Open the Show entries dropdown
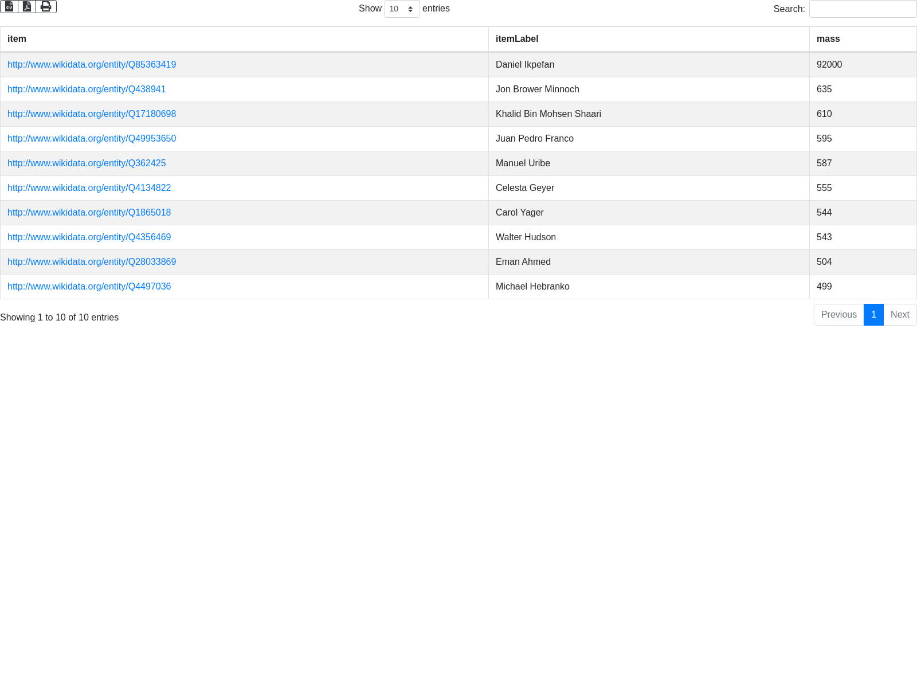The height and width of the screenshot is (688, 917). 402,9
